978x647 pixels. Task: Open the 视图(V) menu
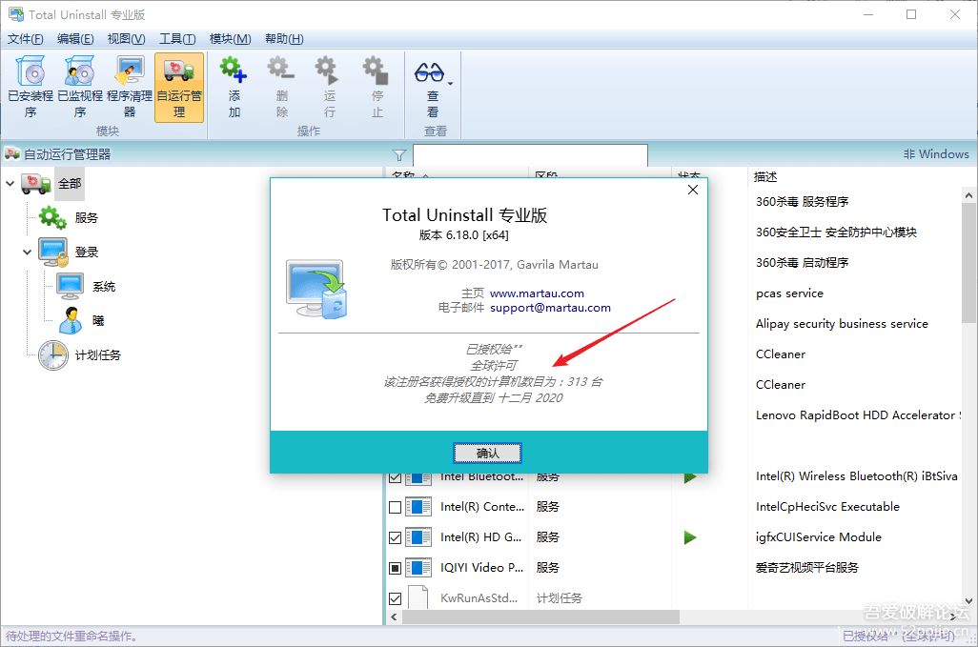(x=126, y=39)
